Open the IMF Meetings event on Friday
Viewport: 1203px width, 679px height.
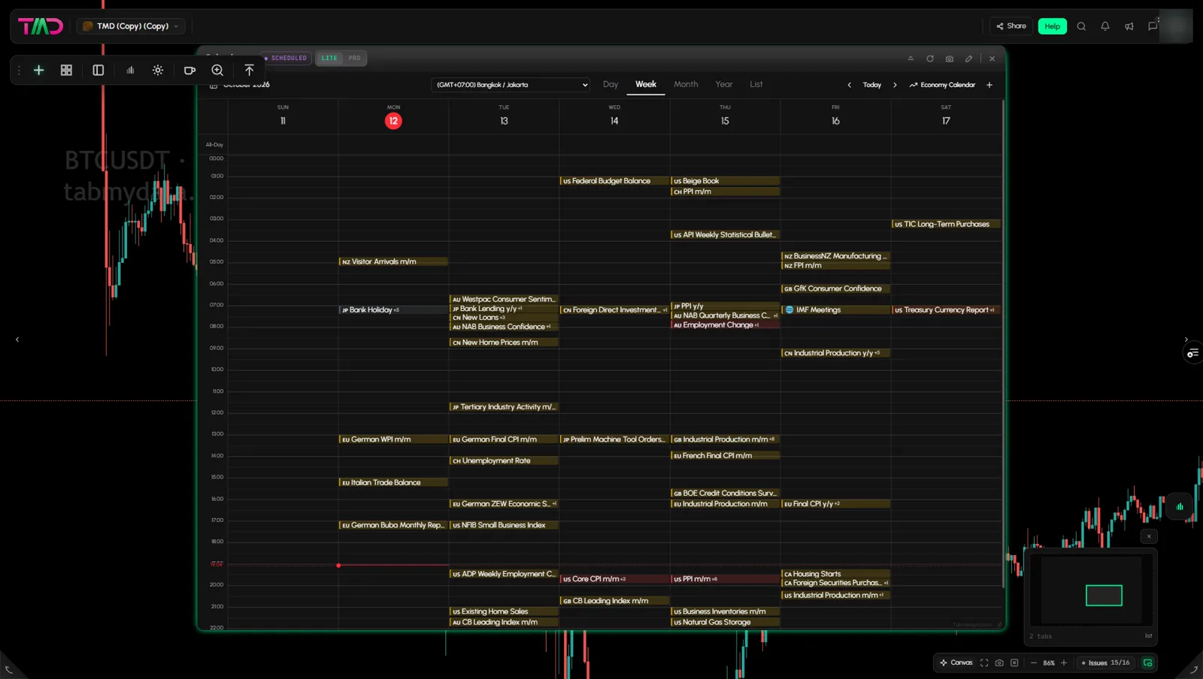pos(835,309)
